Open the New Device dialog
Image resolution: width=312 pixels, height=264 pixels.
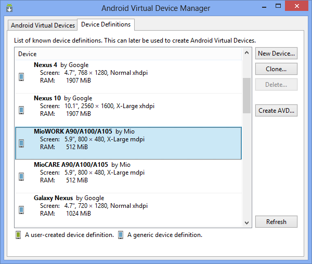coord(276,54)
